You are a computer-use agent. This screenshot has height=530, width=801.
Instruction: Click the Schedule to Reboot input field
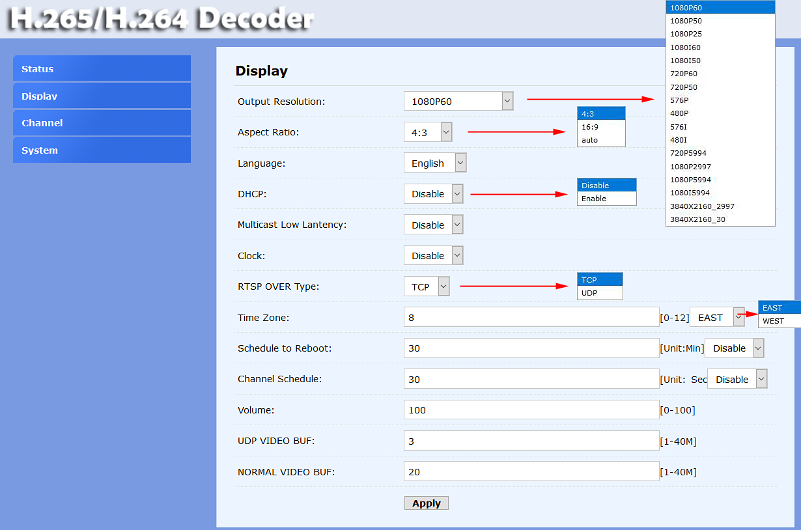coord(531,348)
